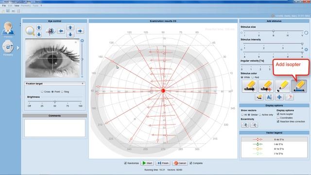Select Point fixation target
Image resolution: width=311 pixels, height=175 pixels.
coord(52,92)
